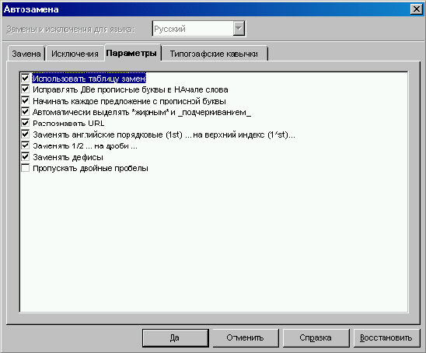This screenshot has height=353, width=426.
Task: Click the Восстановить button
Action: tap(386, 337)
